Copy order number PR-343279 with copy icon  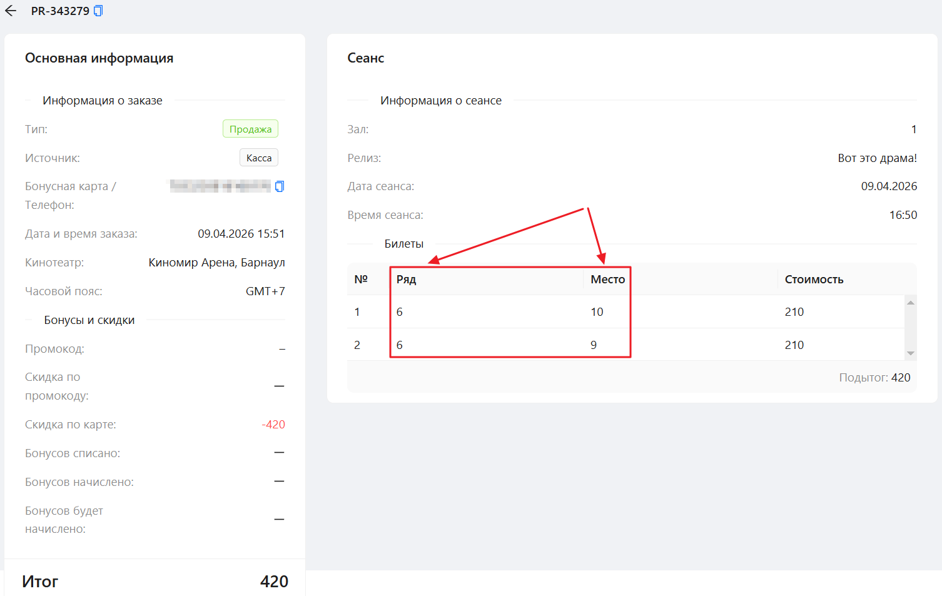(98, 11)
